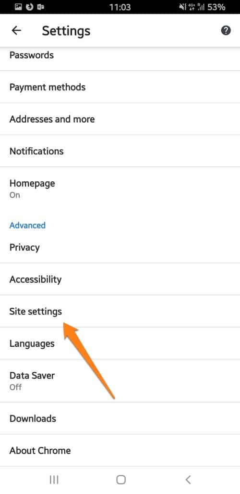Tap the Android navigation back chevron
Viewport: 240px width, 494px height.
188,480
